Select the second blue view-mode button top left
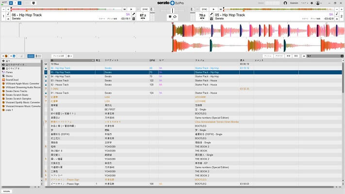Viewport: 345px width, 194px height. 19,3
